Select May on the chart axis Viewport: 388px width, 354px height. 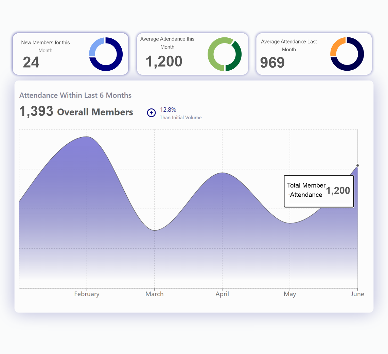click(290, 294)
